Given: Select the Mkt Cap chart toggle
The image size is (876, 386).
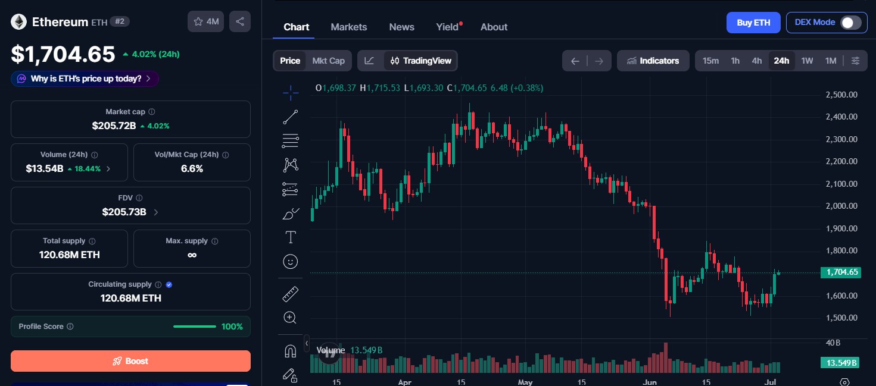Looking at the screenshot, I should pos(328,61).
